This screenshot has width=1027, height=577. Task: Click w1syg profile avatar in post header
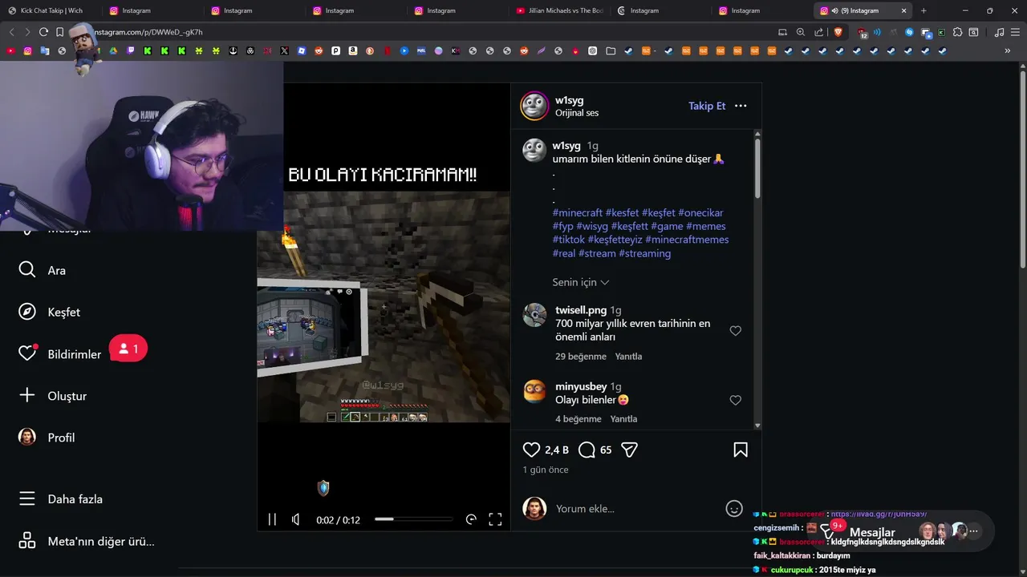coord(534,106)
